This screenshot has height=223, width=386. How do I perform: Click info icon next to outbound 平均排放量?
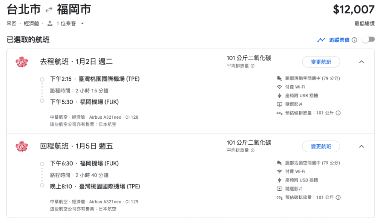[x=252, y=66]
